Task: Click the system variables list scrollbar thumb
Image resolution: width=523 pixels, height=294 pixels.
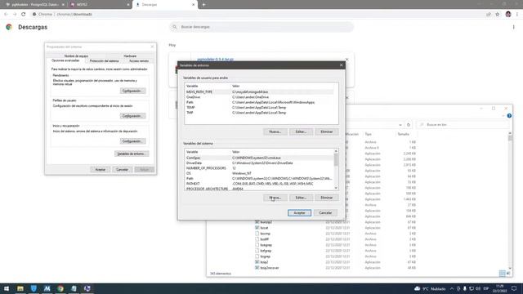Action: (x=336, y=160)
